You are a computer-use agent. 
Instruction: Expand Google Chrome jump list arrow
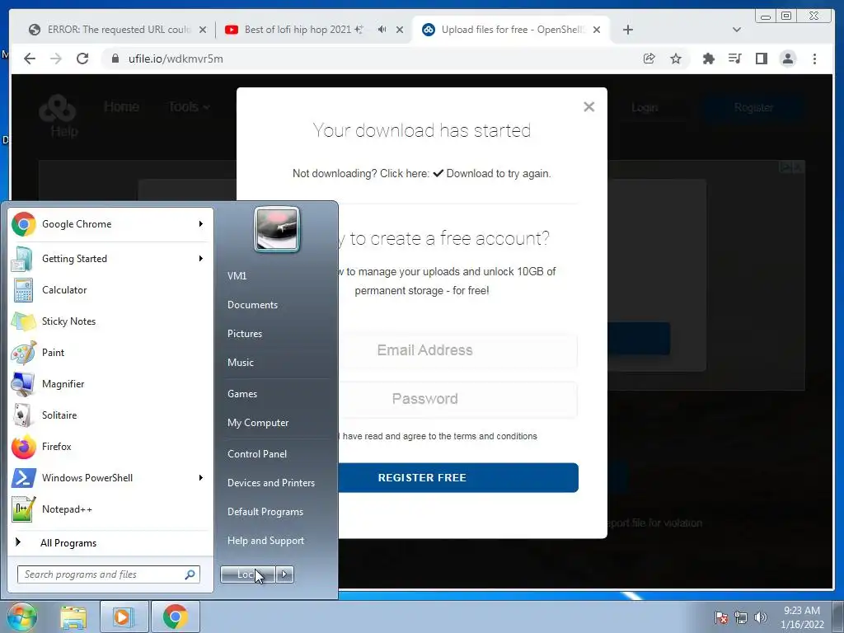coord(201,224)
